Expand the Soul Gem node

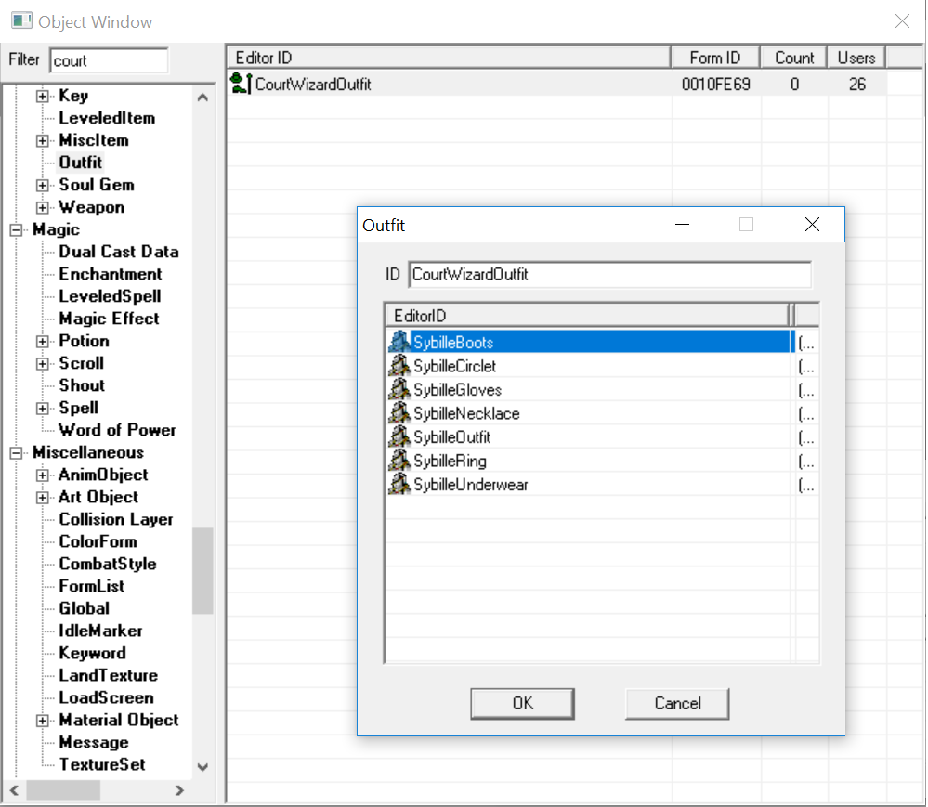(x=42, y=185)
